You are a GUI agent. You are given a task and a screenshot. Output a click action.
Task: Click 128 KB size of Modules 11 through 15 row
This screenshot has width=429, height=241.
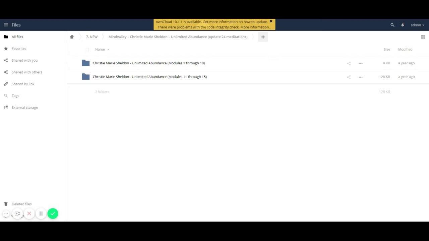pyautogui.click(x=384, y=77)
